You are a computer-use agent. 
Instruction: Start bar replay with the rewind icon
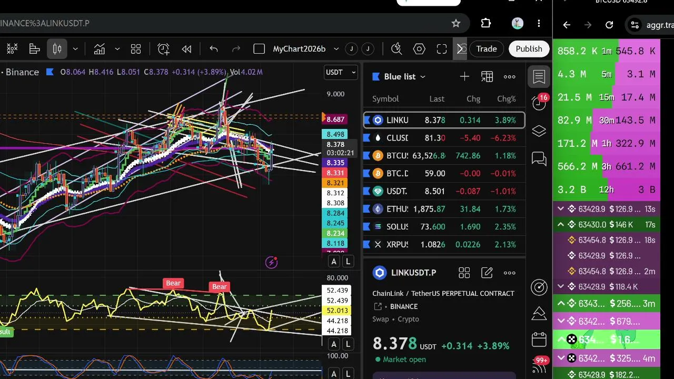[x=186, y=49]
